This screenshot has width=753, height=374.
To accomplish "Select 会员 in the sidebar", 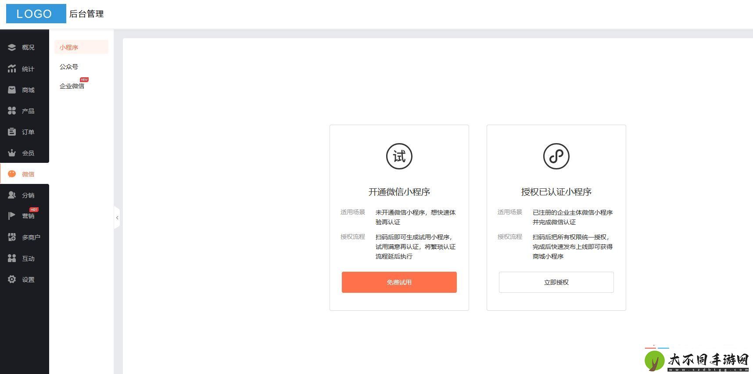I will (x=28, y=153).
